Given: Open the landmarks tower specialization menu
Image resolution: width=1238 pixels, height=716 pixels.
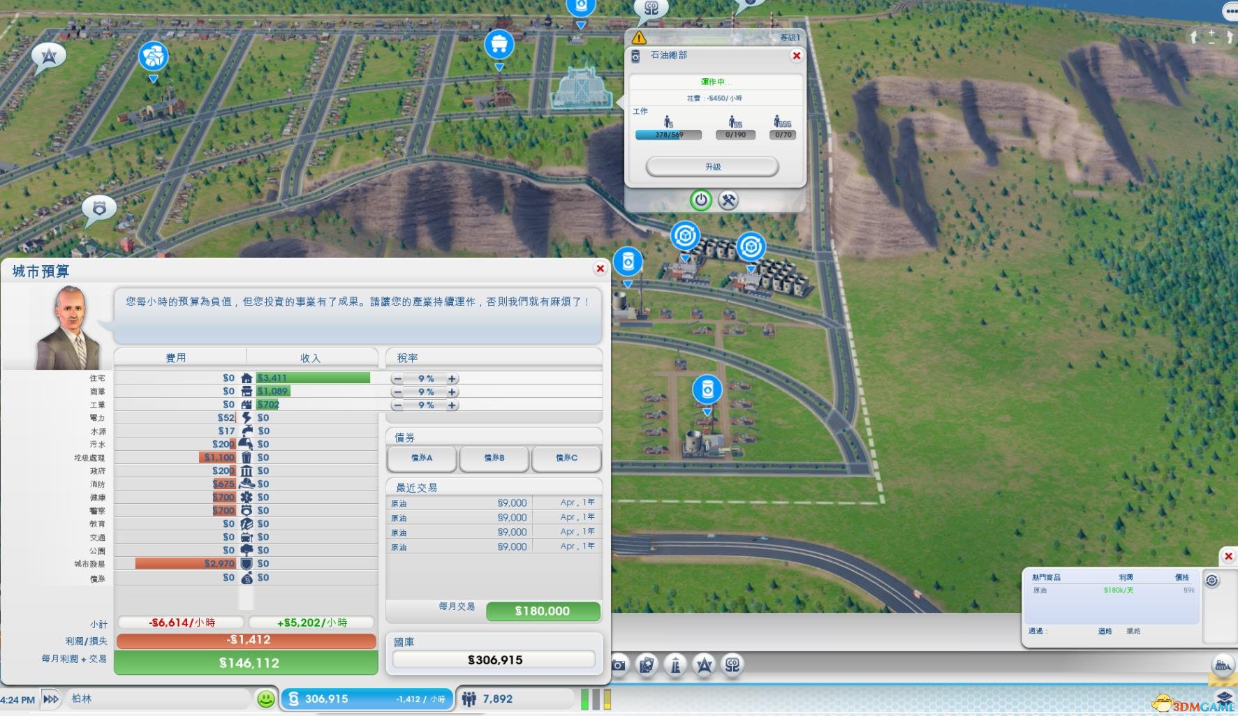Looking at the screenshot, I should 675,665.
